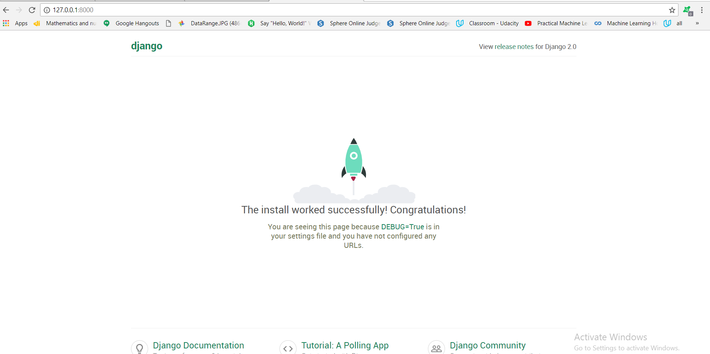This screenshot has height=354, width=710.
Task: Click the 'install worked successfully' heading text
Action: [x=354, y=210]
